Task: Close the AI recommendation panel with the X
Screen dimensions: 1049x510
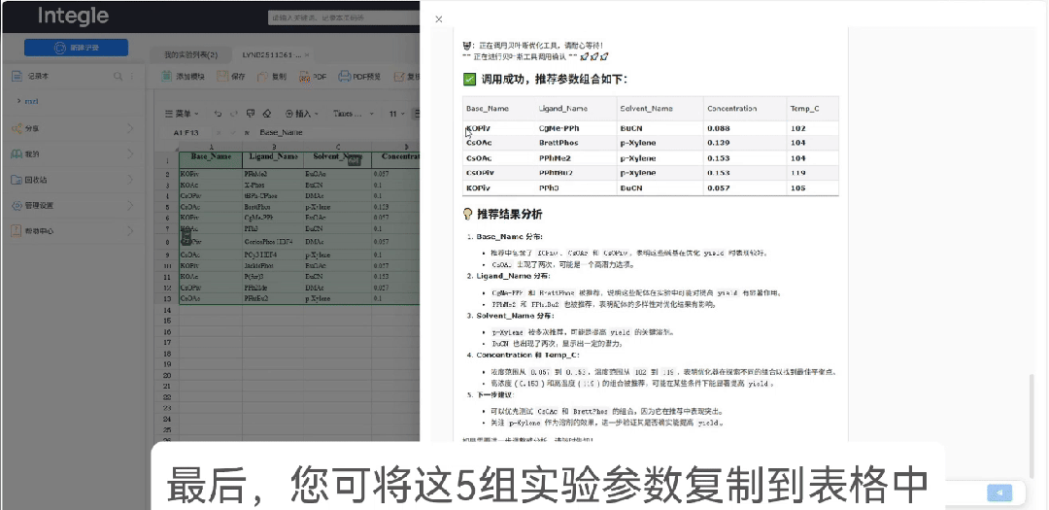Action: click(439, 19)
